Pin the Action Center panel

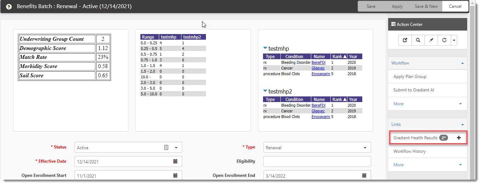(431, 40)
